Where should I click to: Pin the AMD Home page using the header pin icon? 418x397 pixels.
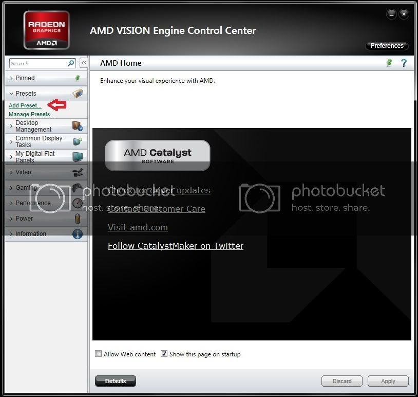pyautogui.click(x=389, y=63)
